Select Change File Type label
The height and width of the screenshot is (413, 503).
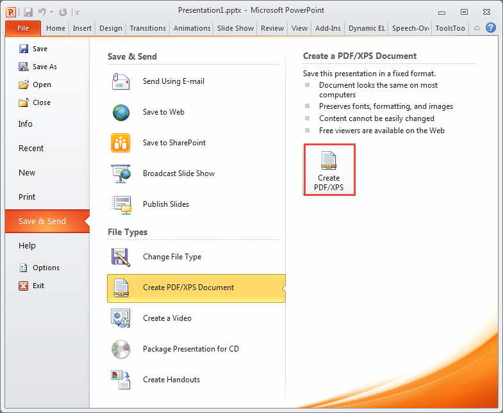click(172, 257)
